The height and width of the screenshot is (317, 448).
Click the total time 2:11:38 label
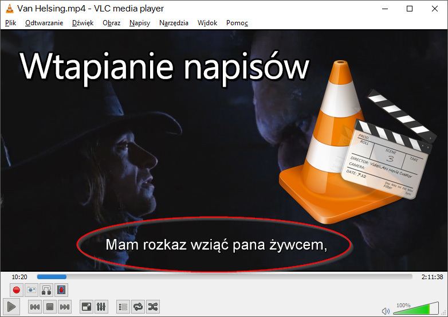click(x=431, y=277)
